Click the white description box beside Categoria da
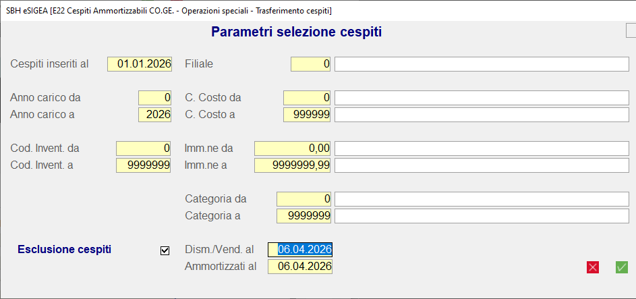 click(482, 199)
